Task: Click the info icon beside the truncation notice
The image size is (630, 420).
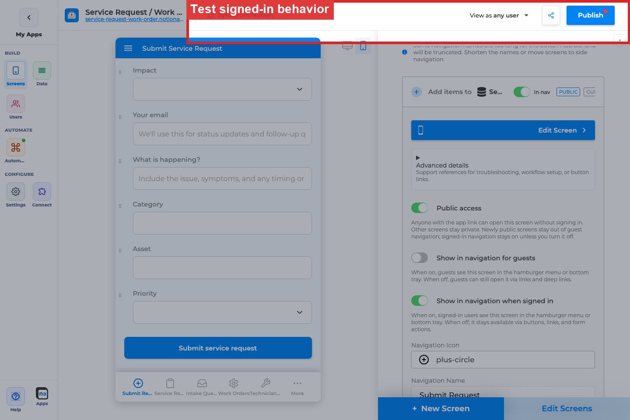Action: [x=405, y=52]
